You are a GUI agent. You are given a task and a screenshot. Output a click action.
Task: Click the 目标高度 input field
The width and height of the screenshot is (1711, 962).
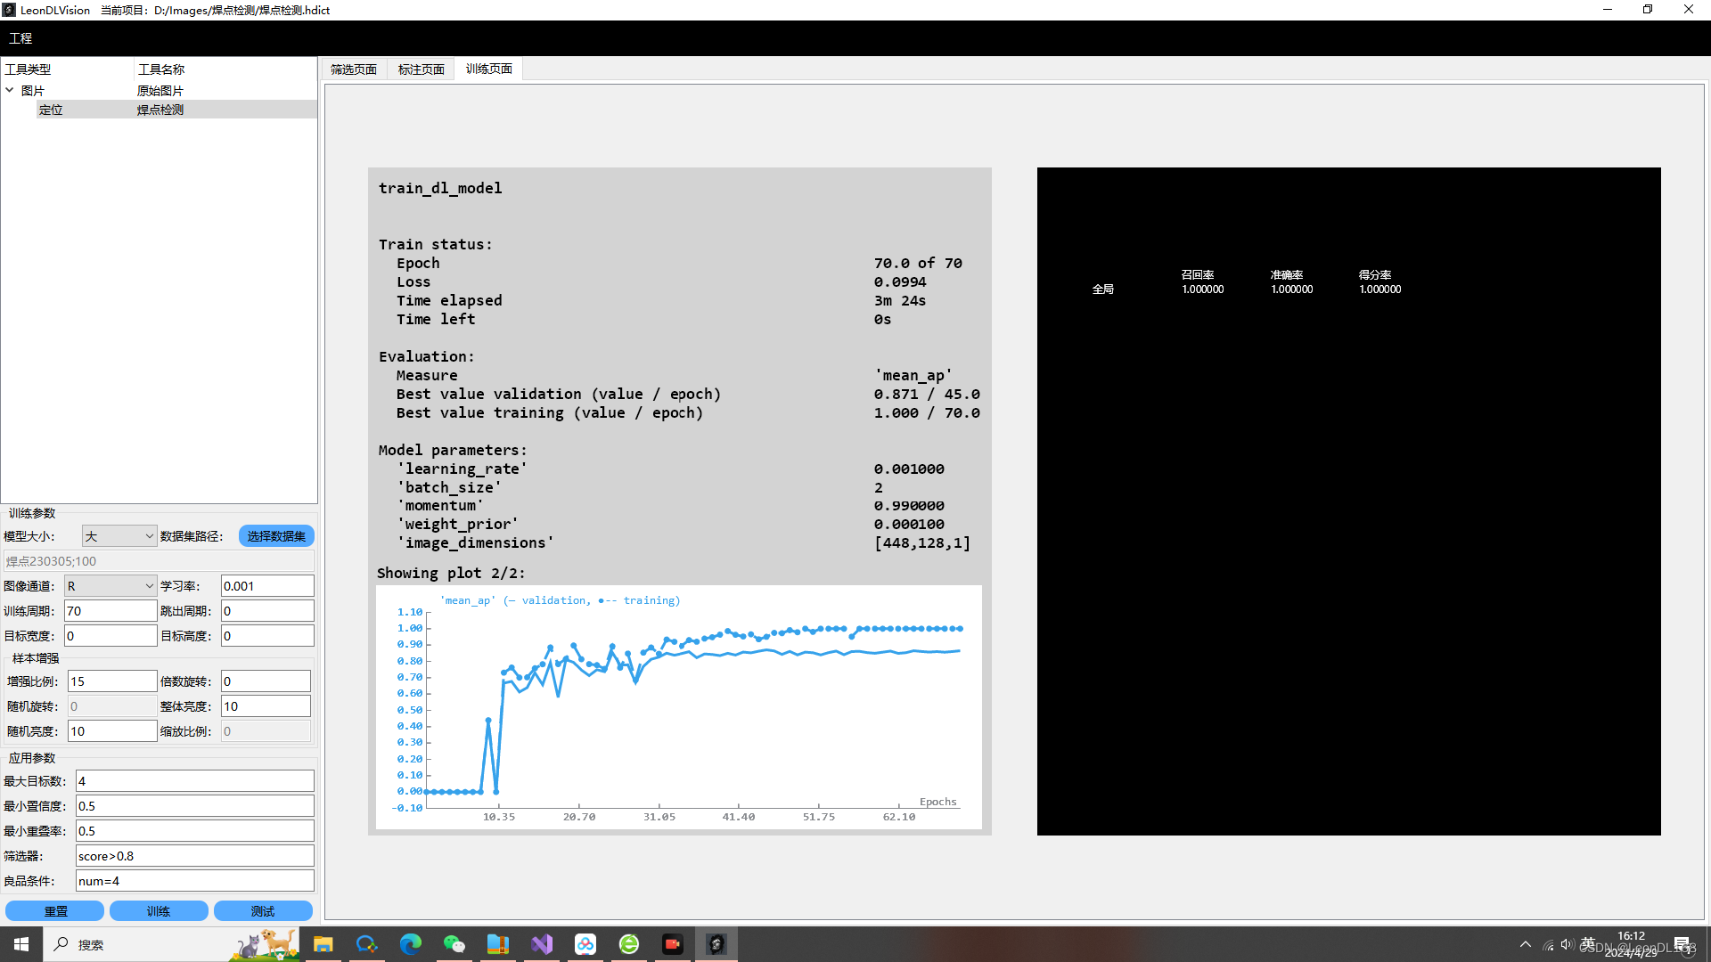coord(267,636)
